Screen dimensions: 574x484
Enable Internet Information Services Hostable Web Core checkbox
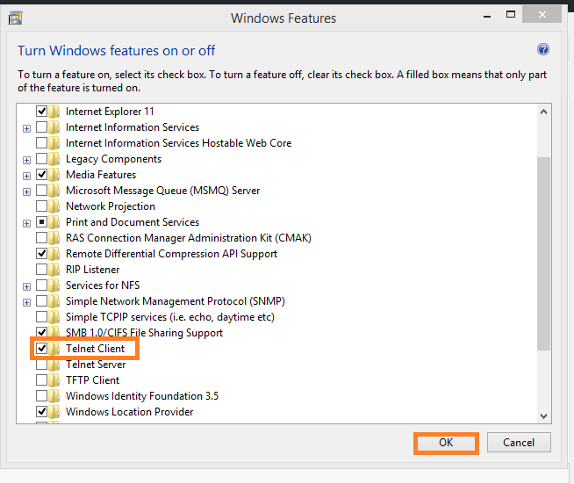(42, 142)
